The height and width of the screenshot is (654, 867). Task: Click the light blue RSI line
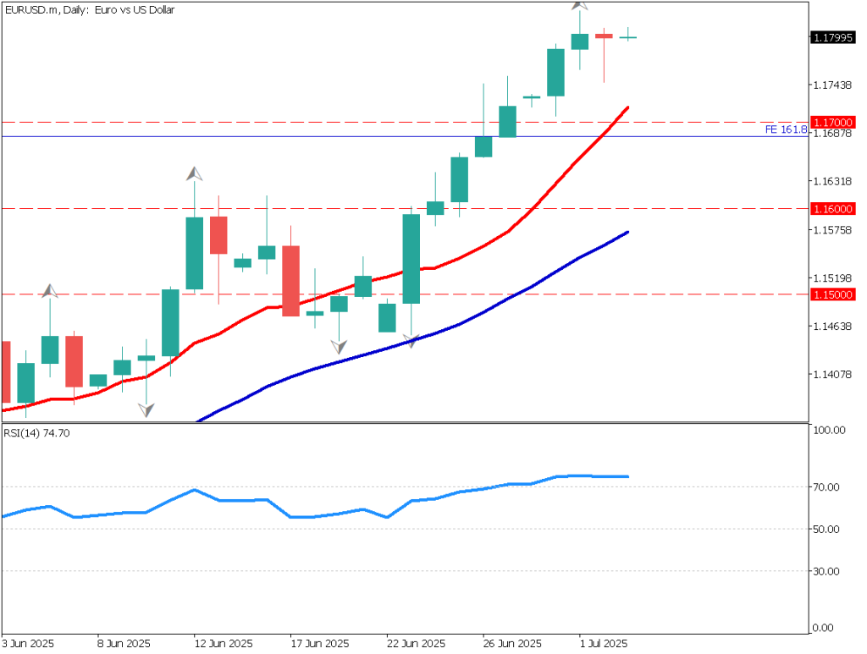click(339, 514)
